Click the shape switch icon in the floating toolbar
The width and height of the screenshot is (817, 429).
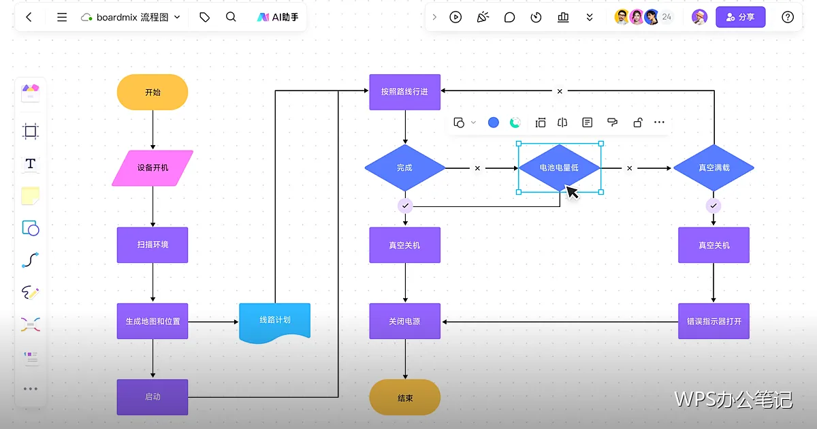[x=458, y=123]
